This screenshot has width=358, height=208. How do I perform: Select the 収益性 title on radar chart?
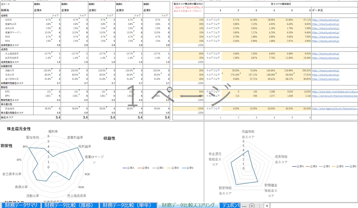(109, 138)
